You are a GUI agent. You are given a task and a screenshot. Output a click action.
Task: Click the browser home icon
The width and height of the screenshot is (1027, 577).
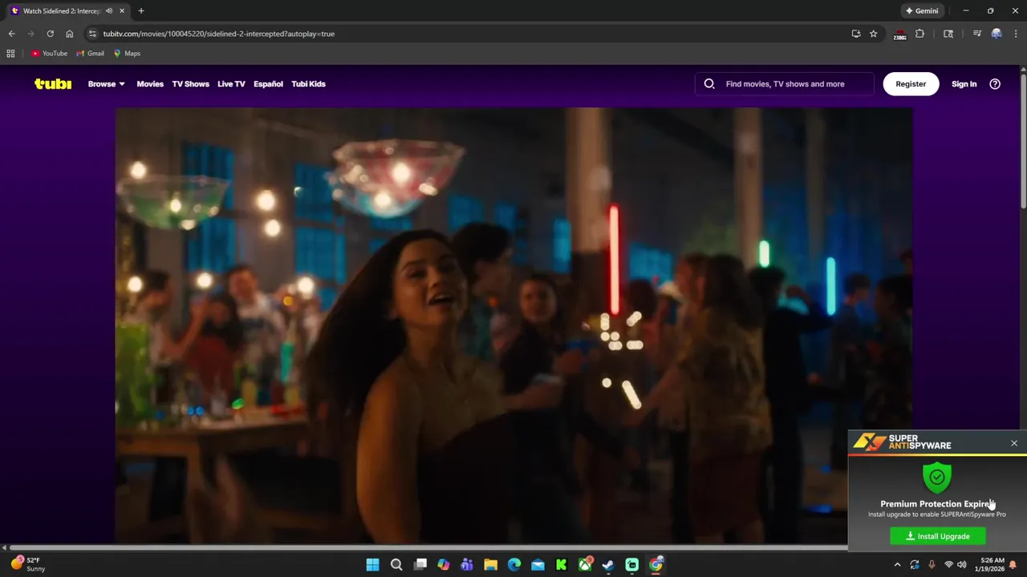(69, 34)
